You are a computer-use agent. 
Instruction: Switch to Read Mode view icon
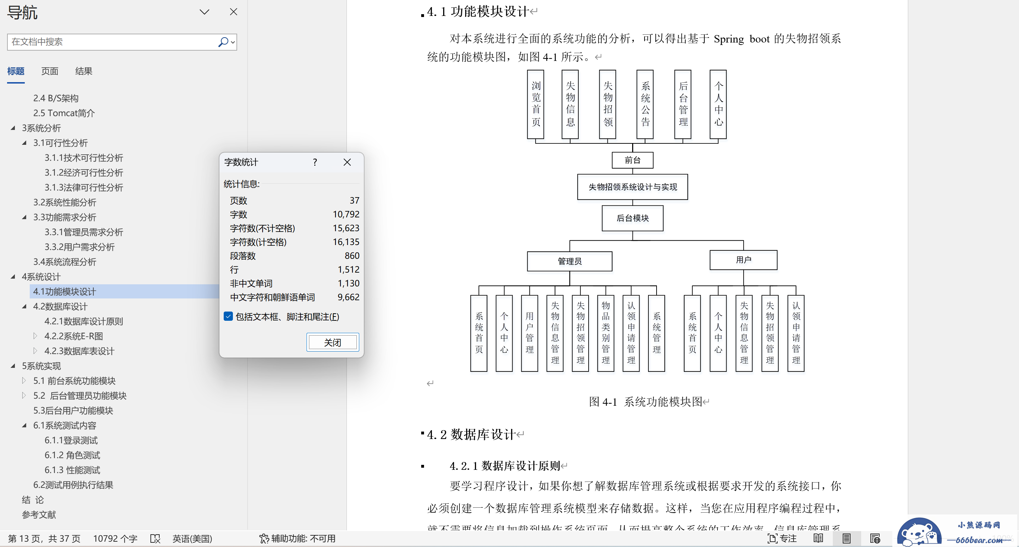point(818,539)
